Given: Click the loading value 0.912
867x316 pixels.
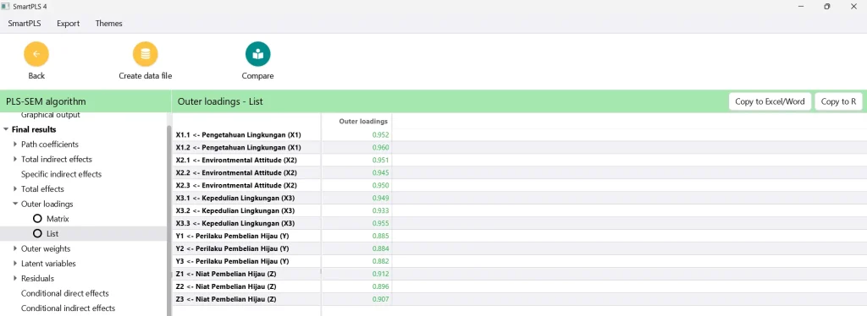Looking at the screenshot, I should pos(380,274).
